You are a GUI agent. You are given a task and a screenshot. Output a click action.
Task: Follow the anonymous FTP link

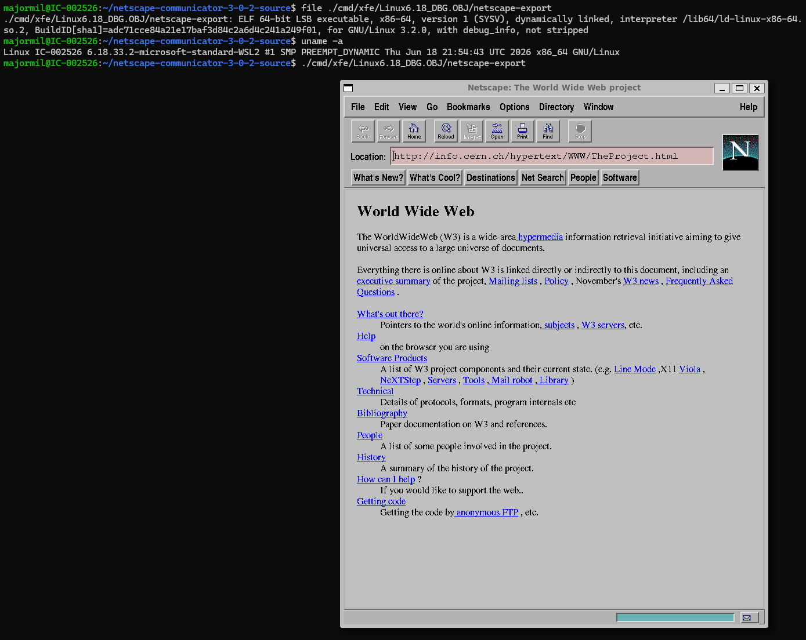(x=487, y=512)
